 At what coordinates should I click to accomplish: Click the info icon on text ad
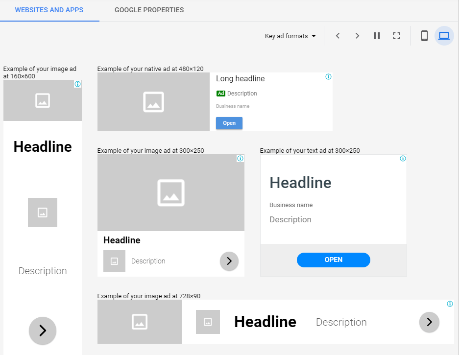click(x=403, y=159)
